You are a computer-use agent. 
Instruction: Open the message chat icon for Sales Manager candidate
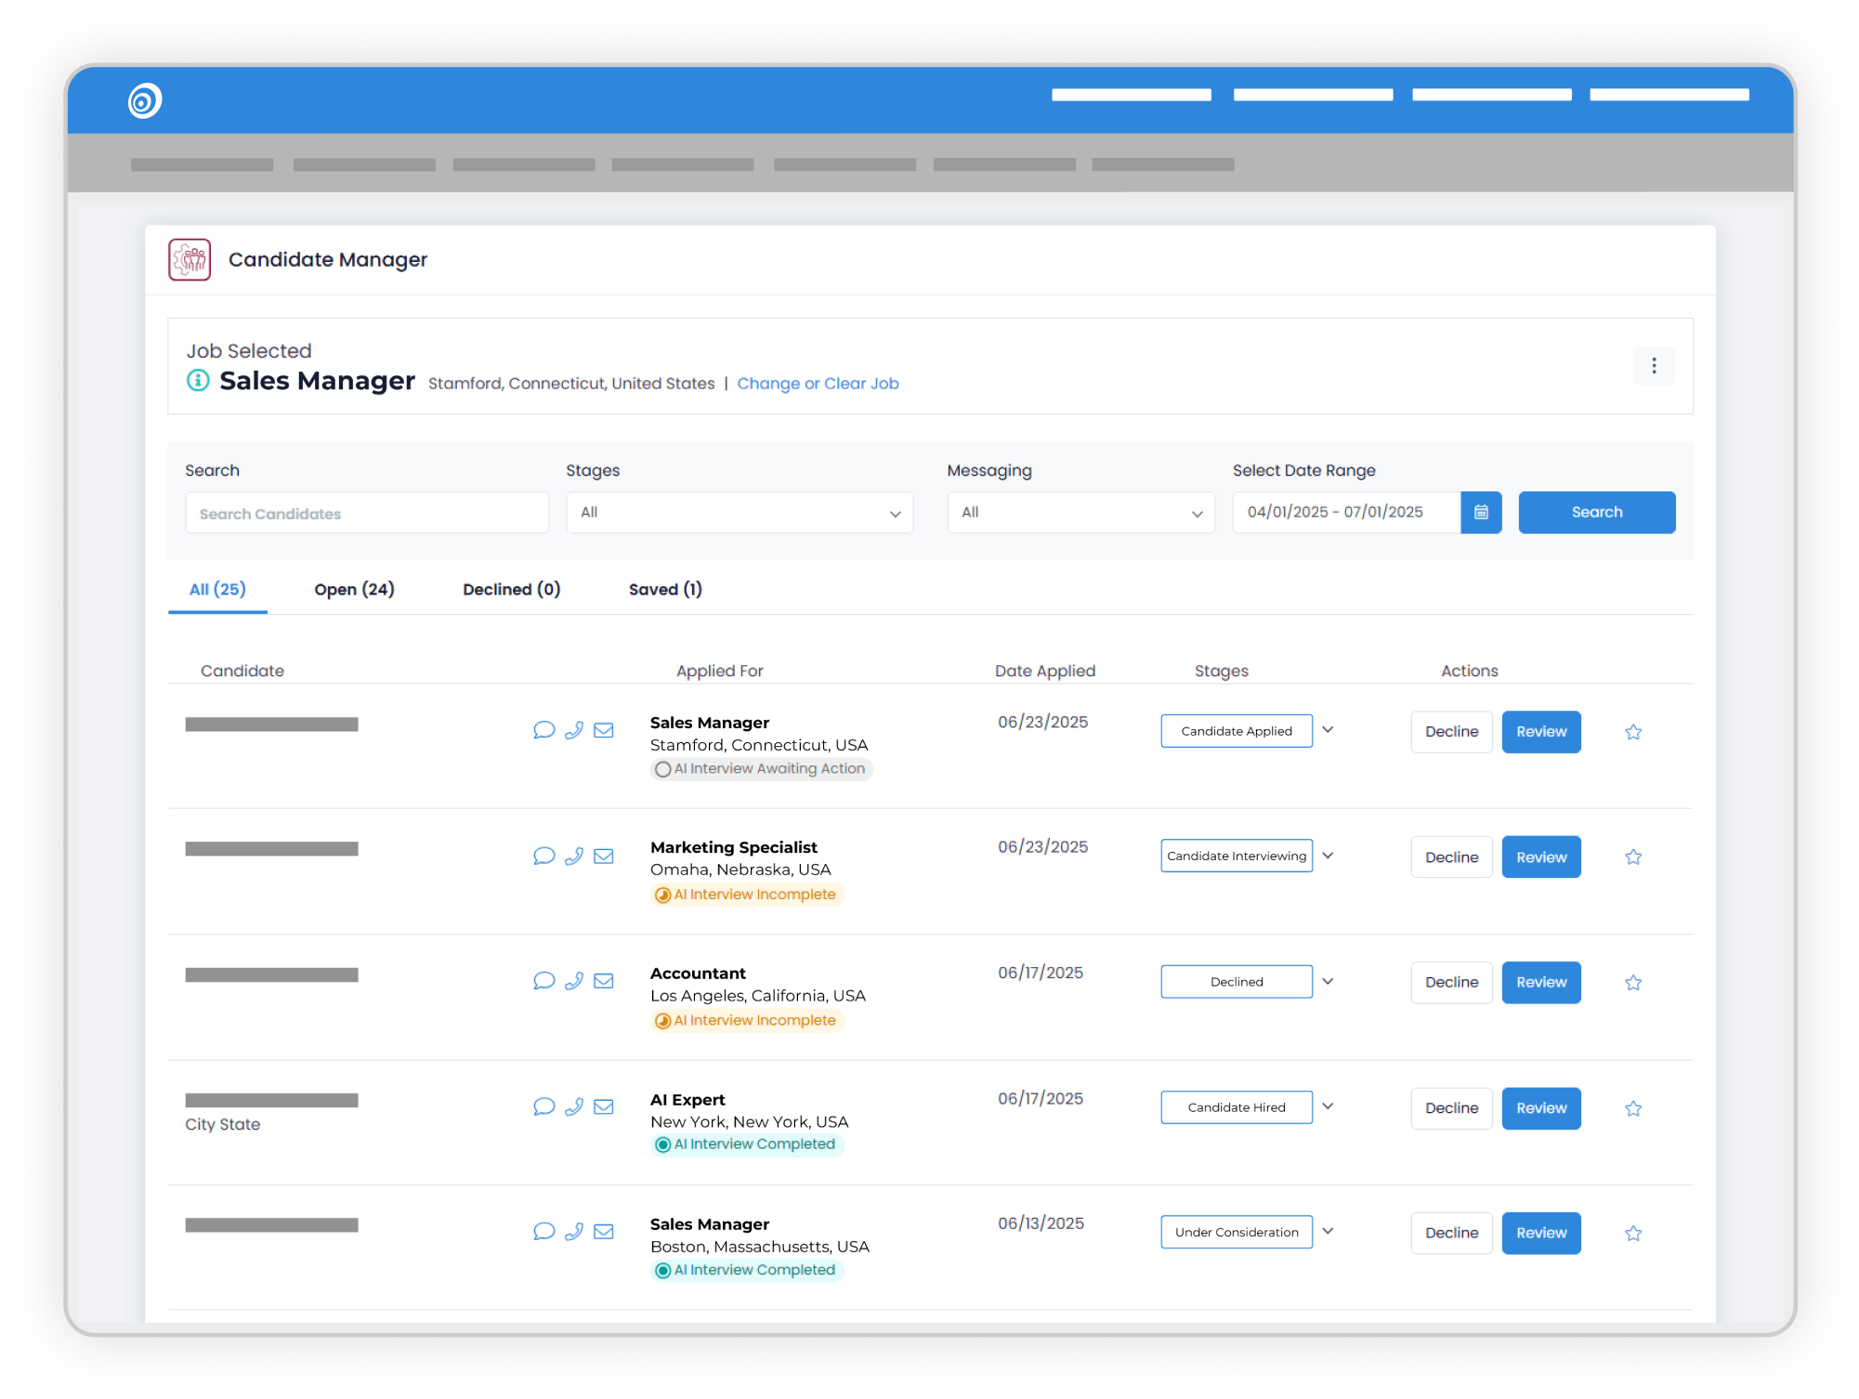point(543,730)
